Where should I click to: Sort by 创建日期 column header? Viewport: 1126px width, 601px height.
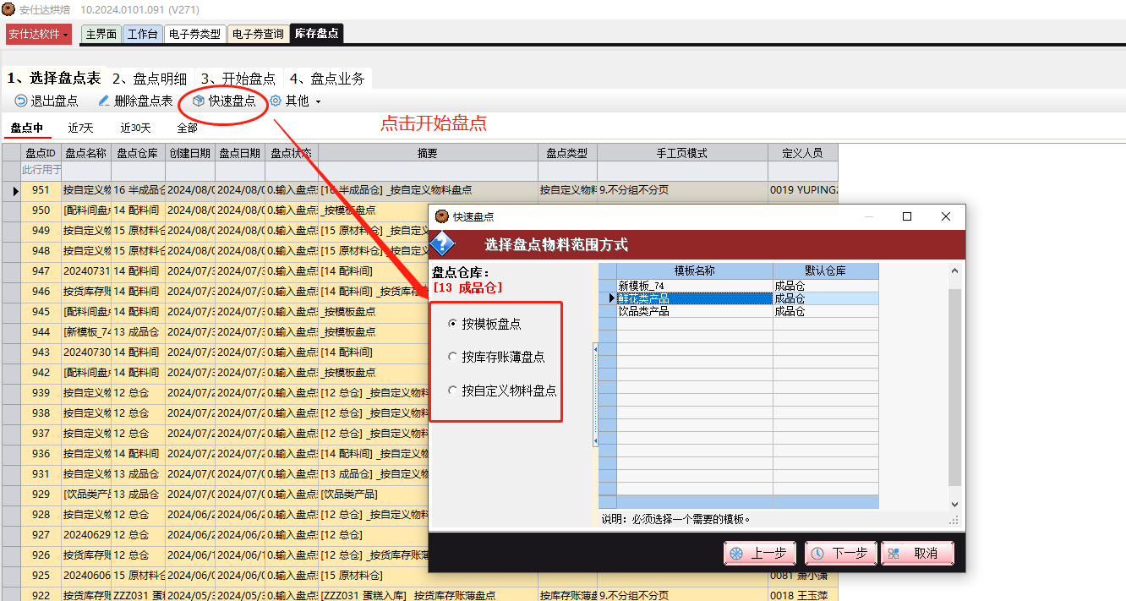[190, 153]
